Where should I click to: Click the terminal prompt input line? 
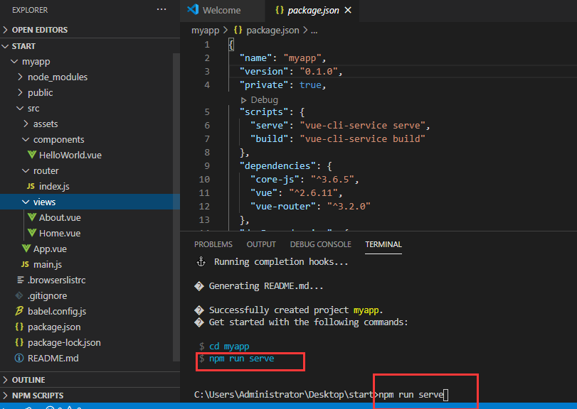coord(322,395)
